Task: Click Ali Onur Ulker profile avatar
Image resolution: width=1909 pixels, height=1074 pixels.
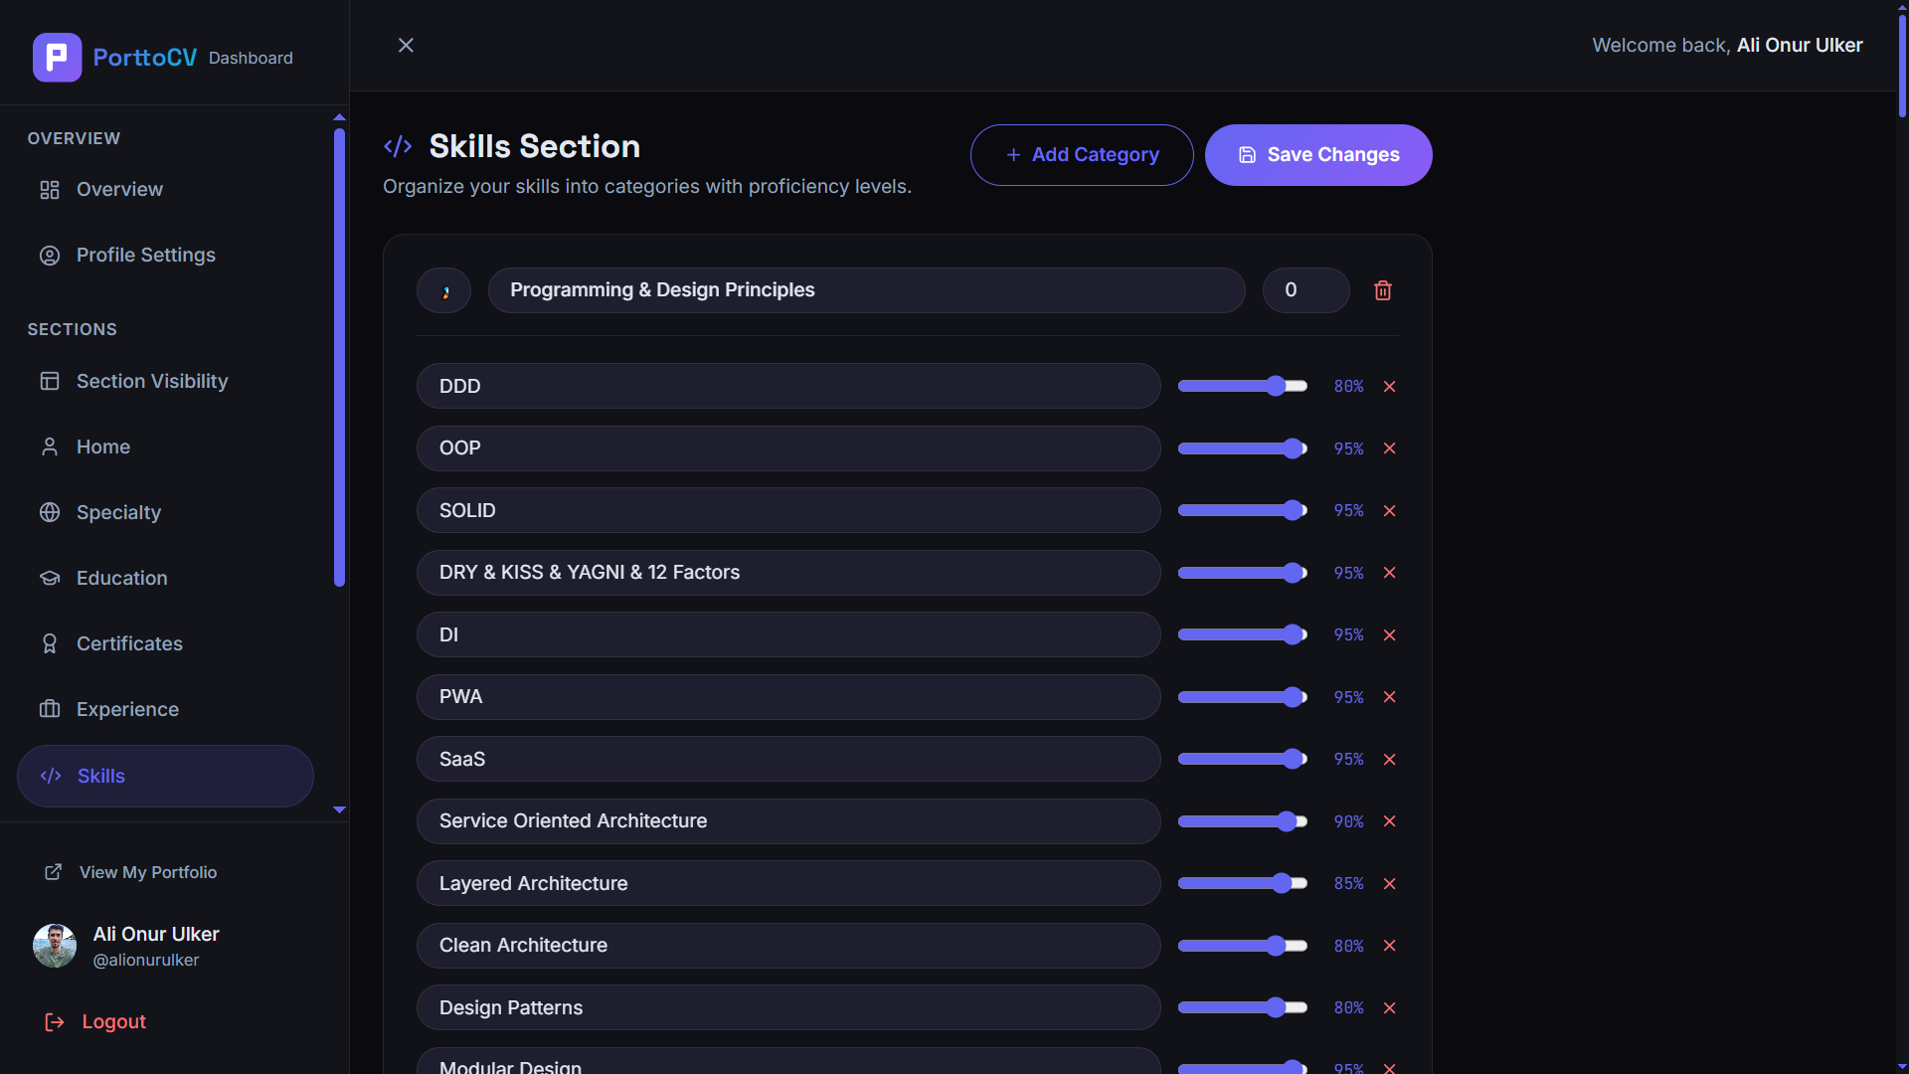Action: [55, 946]
